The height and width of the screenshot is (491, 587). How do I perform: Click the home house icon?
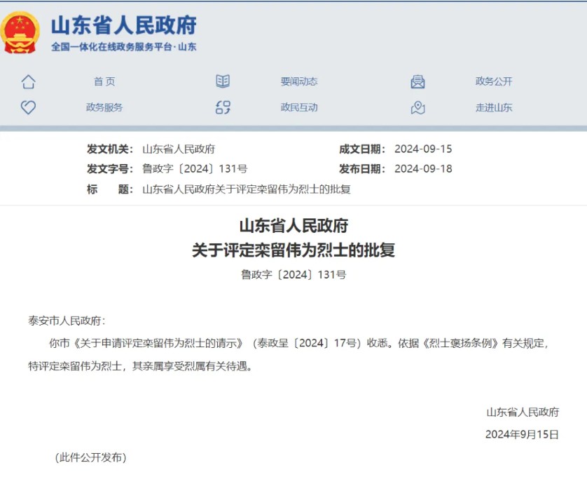(29, 81)
